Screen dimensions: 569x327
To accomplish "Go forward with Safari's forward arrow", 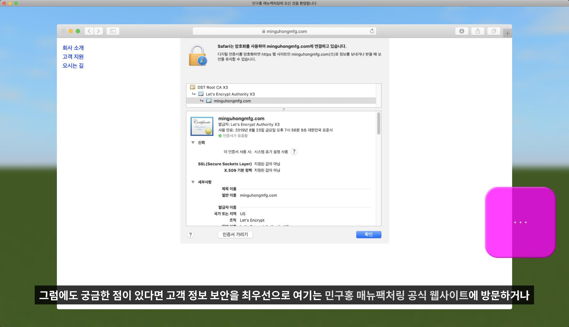I will [98, 31].
